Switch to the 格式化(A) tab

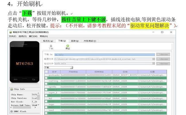tap(48, 41)
